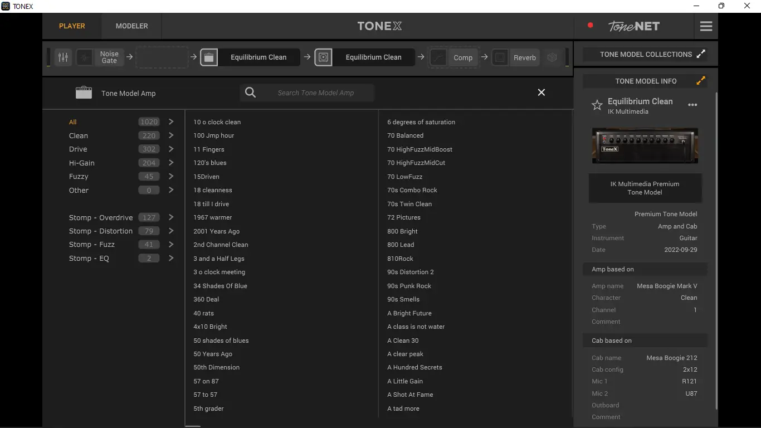Click the orange expand icon on Tone Model Info
The height and width of the screenshot is (428, 761).
pos(701,81)
